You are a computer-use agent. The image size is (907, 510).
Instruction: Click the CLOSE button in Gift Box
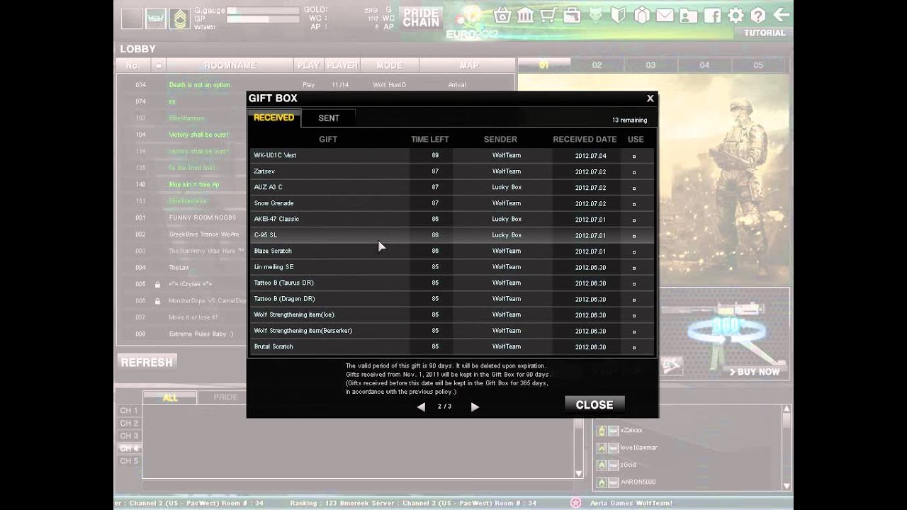pyautogui.click(x=595, y=405)
